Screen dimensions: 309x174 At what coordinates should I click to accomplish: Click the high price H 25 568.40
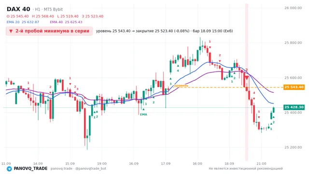[43, 16]
